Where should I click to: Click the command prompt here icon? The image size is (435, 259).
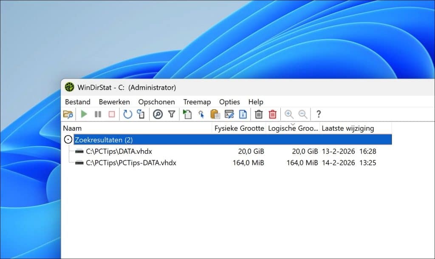coord(229,114)
